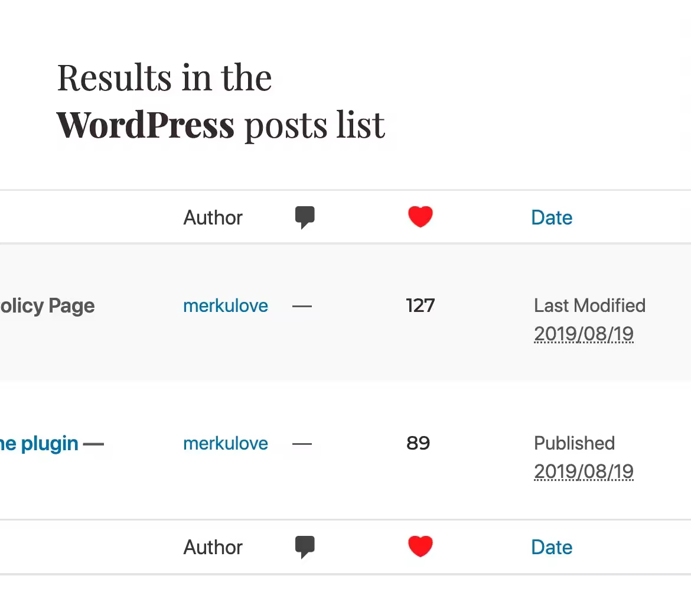The image size is (691, 605).
Task: Open the plugin post title link
Action: point(39,444)
